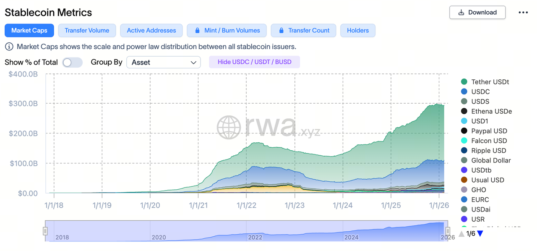
Task: Click the info circle icon
Action: point(9,47)
